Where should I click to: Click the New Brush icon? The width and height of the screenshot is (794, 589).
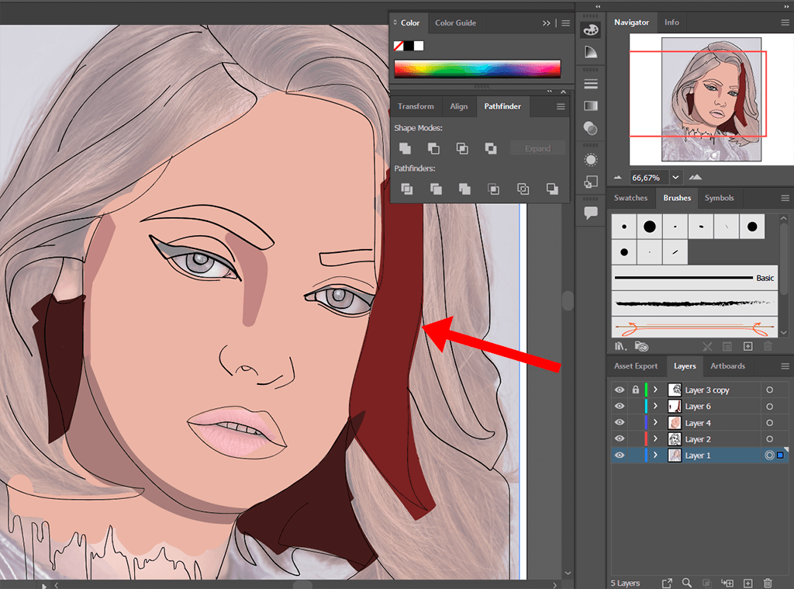tap(747, 347)
